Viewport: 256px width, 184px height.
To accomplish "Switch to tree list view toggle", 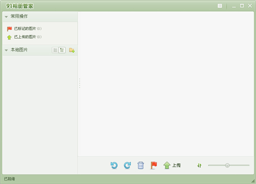I will pyautogui.click(x=62, y=50).
